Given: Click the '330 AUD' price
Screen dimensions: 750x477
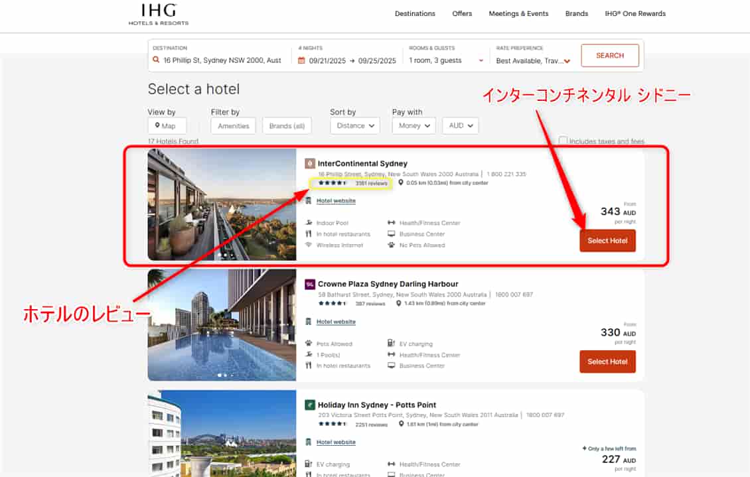Looking at the screenshot, I should click(618, 332).
